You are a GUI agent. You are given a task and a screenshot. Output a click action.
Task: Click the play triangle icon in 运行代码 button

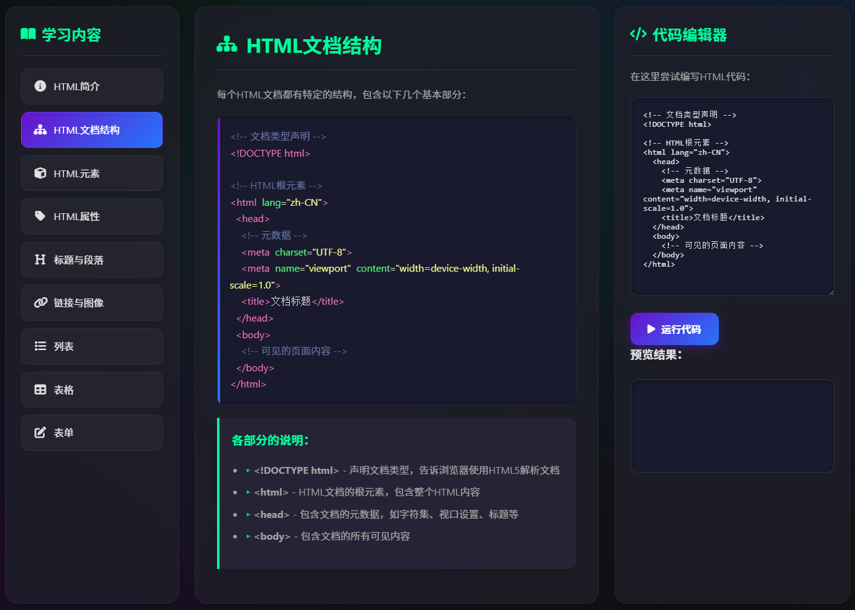pyautogui.click(x=651, y=329)
